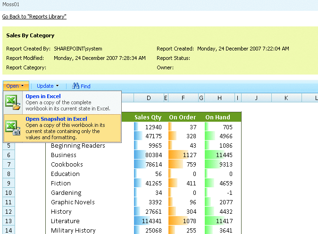The image size is (318, 234).
Task: Click the binoculars Find icon
Action: 75,86
